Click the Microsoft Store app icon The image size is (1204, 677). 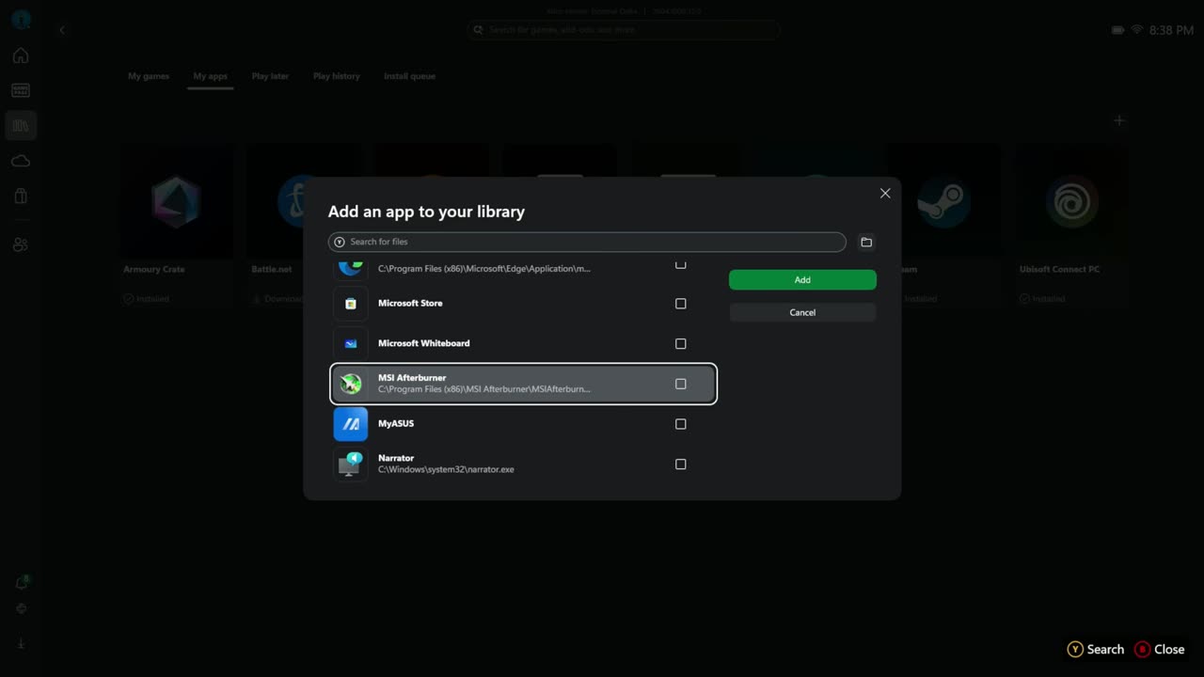click(x=351, y=304)
